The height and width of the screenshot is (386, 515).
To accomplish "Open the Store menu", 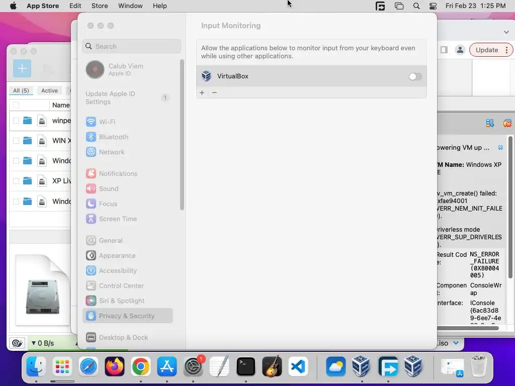I will (x=100, y=6).
